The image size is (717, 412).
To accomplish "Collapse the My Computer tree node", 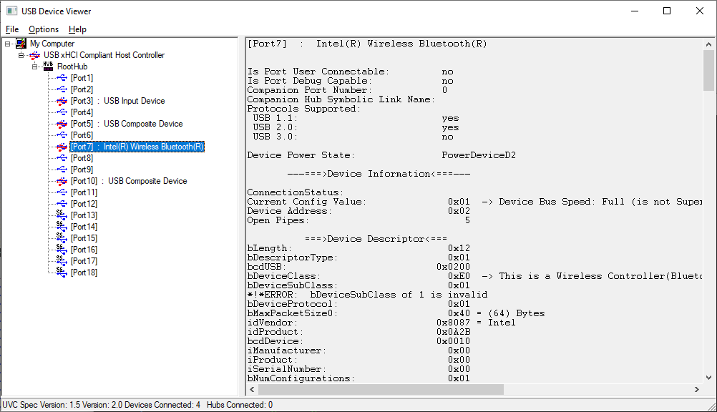I will [8, 44].
